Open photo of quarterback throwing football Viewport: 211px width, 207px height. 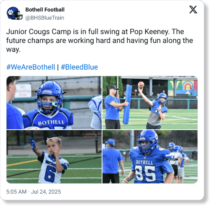pyautogui.click(x=150, y=103)
